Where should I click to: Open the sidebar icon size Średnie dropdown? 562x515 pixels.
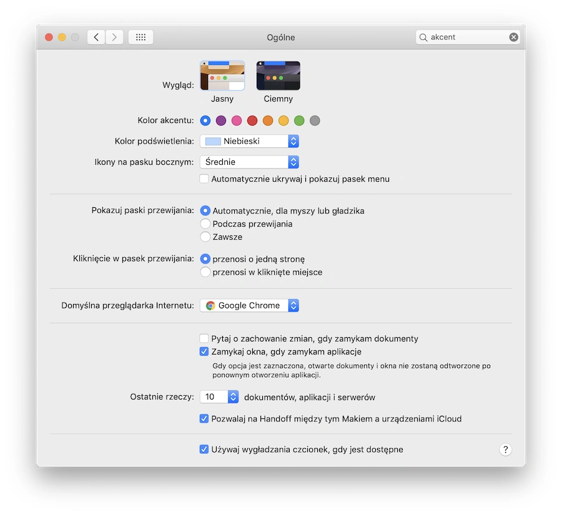pos(249,162)
